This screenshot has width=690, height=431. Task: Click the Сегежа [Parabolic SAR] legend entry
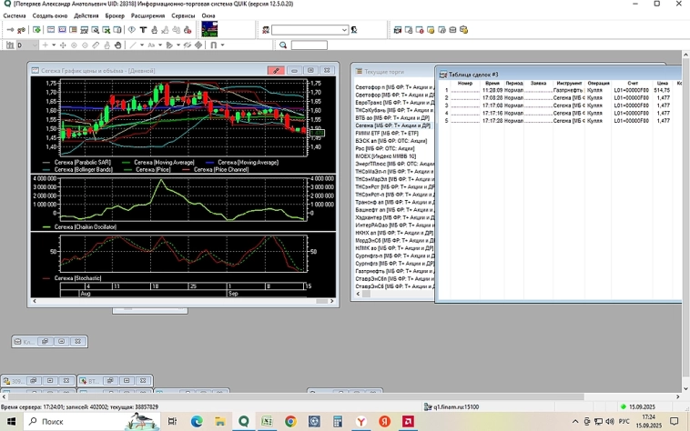coord(82,162)
